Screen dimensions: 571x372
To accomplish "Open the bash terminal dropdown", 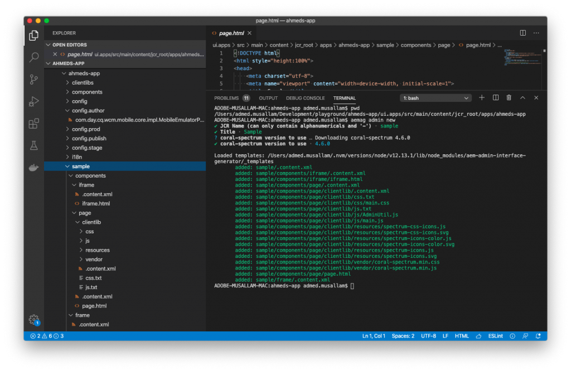I will point(436,97).
